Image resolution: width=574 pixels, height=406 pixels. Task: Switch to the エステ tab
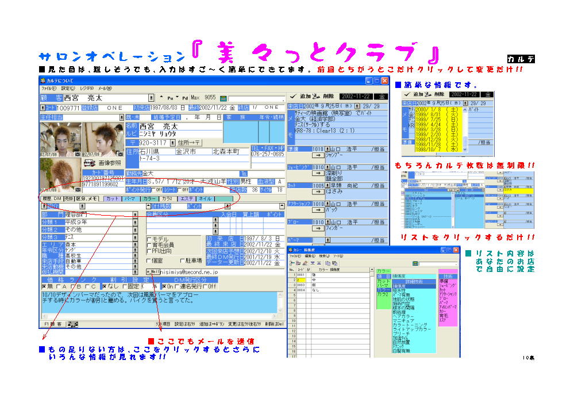tap(187, 198)
